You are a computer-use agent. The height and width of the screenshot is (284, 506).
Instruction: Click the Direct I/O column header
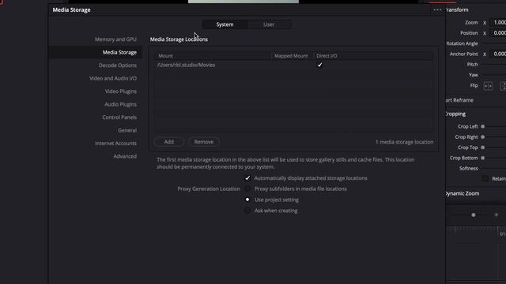pyautogui.click(x=327, y=56)
